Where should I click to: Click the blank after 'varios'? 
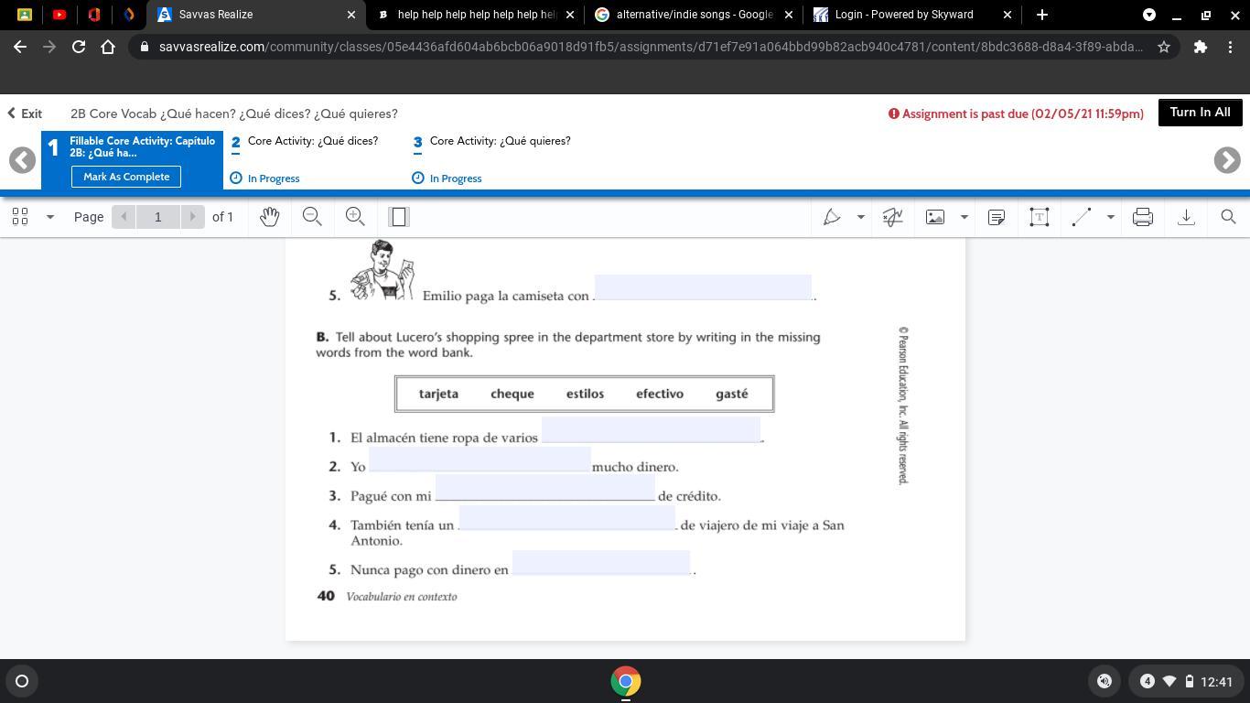[x=651, y=429]
